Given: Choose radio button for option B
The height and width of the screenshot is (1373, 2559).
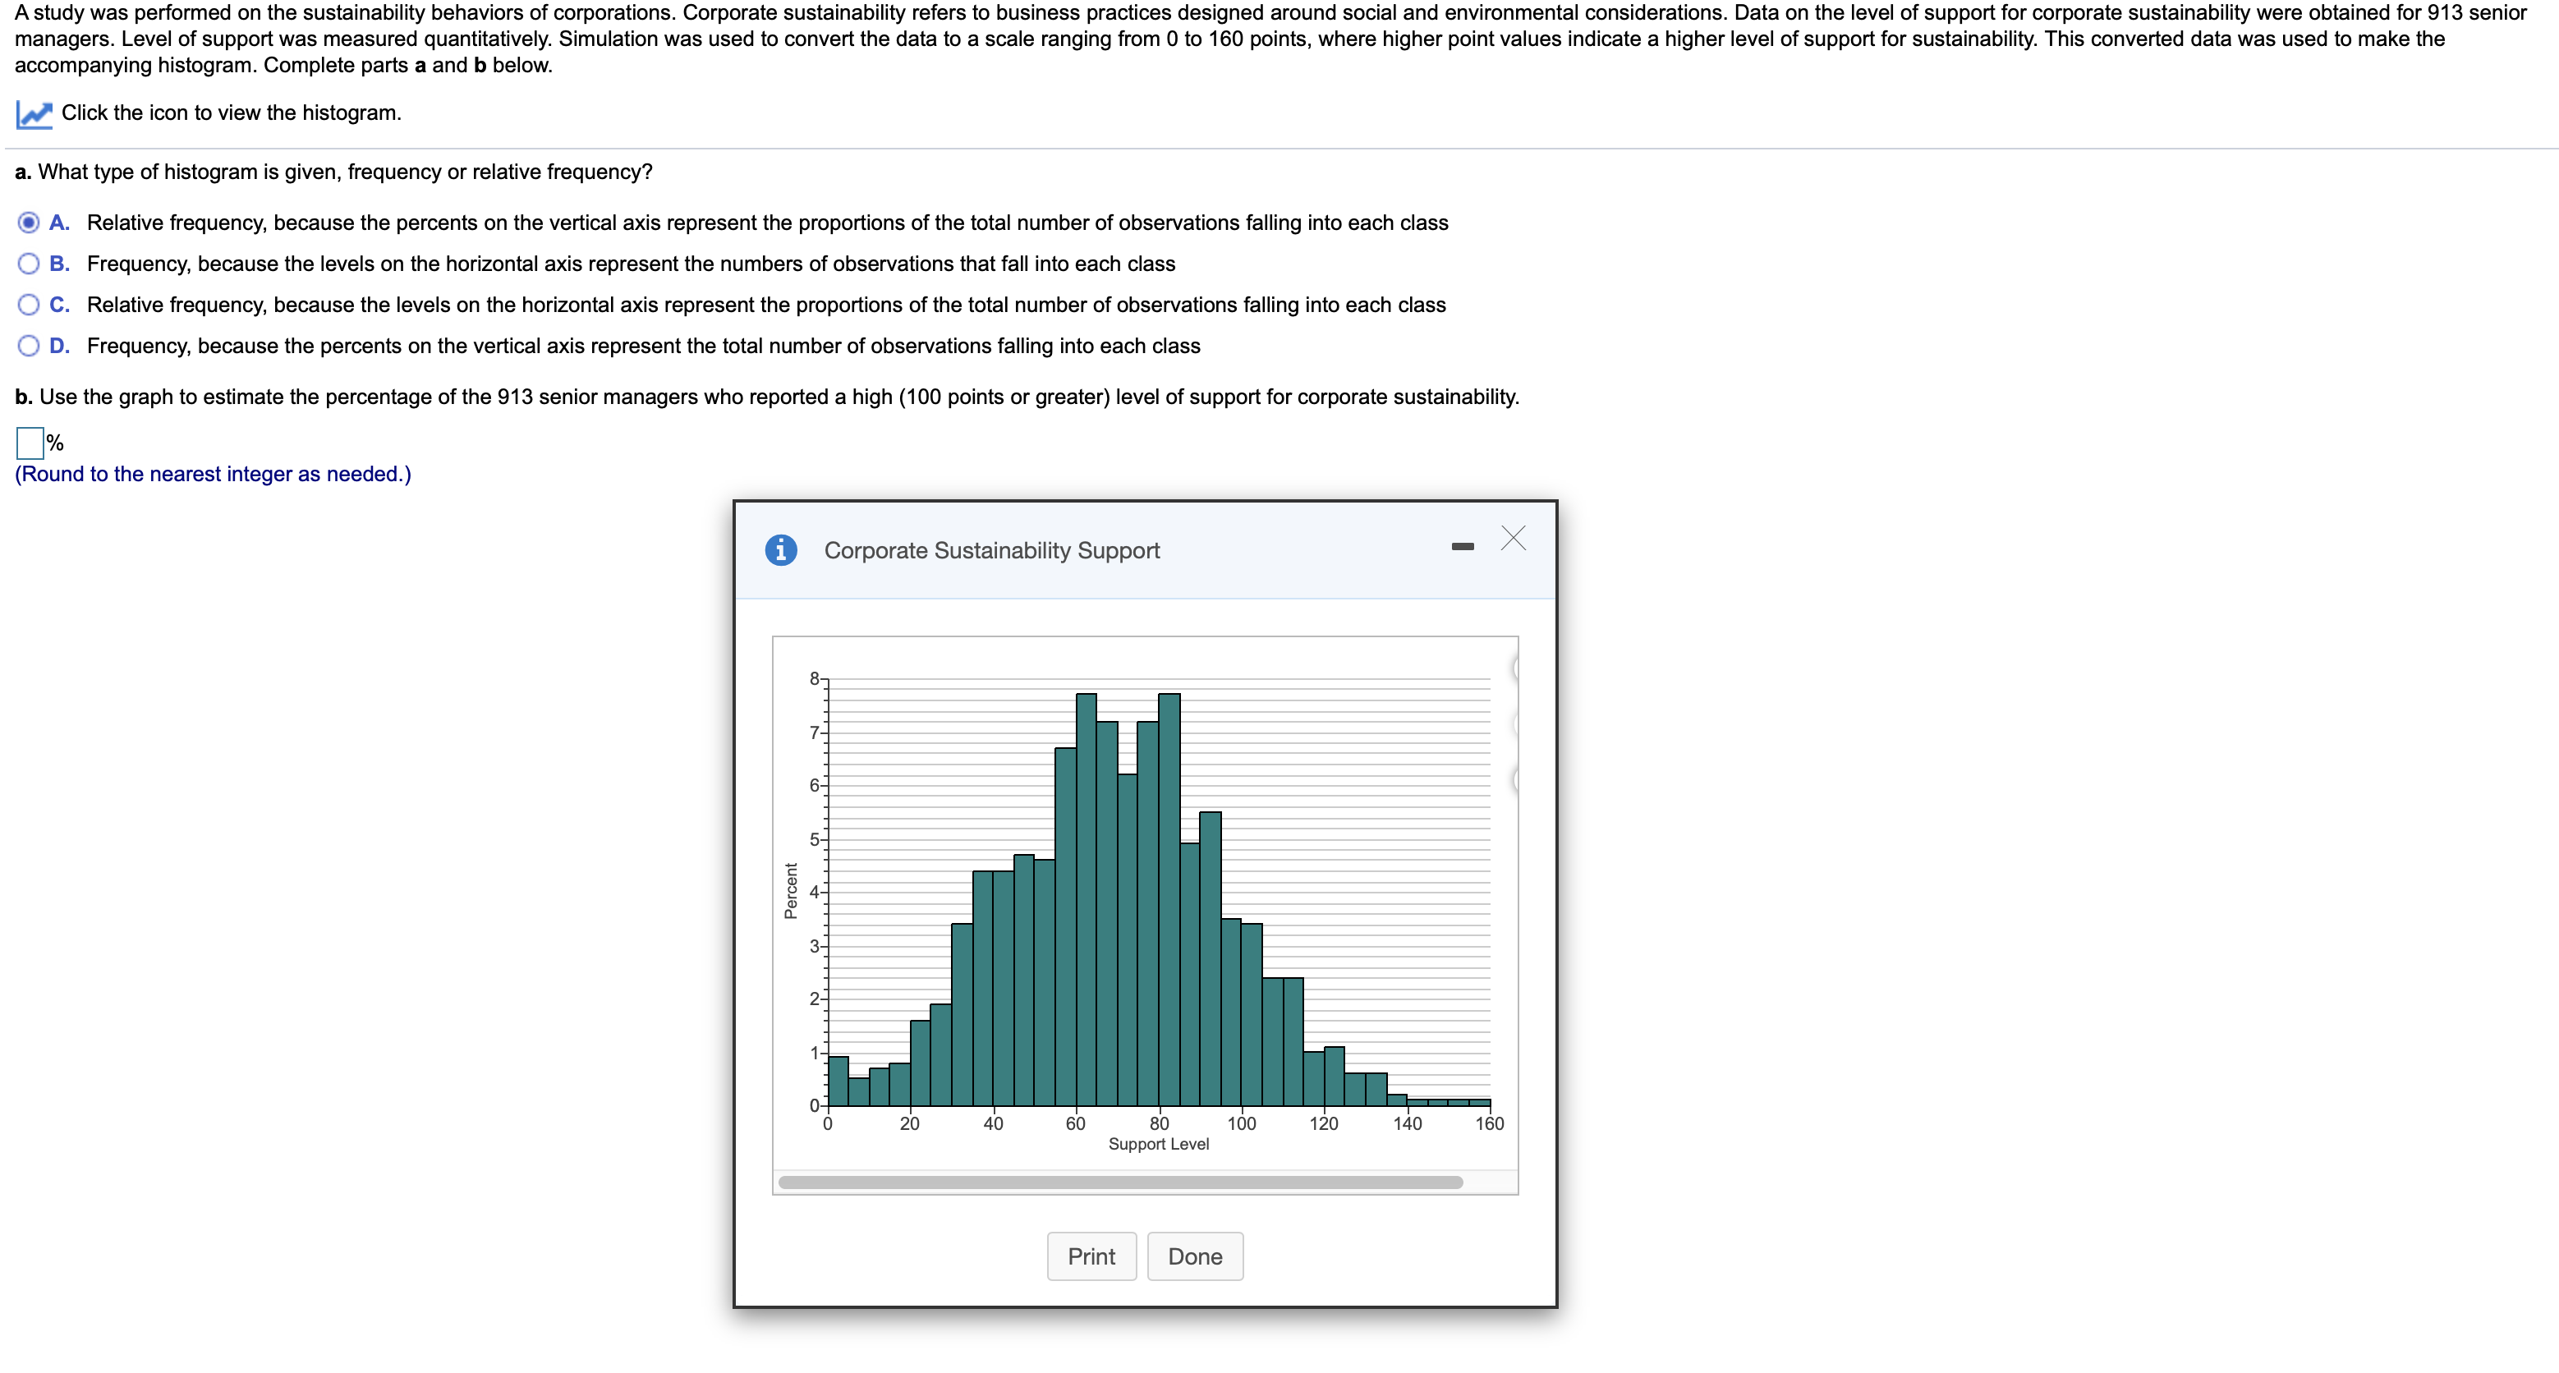Looking at the screenshot, I should pyautogui.click(x=29, y=264).
